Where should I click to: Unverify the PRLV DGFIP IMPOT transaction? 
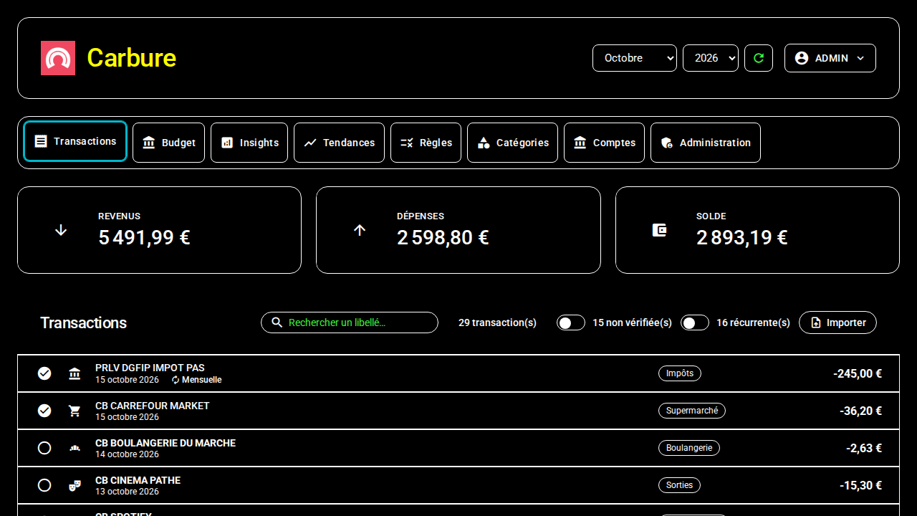coord(44,373)
